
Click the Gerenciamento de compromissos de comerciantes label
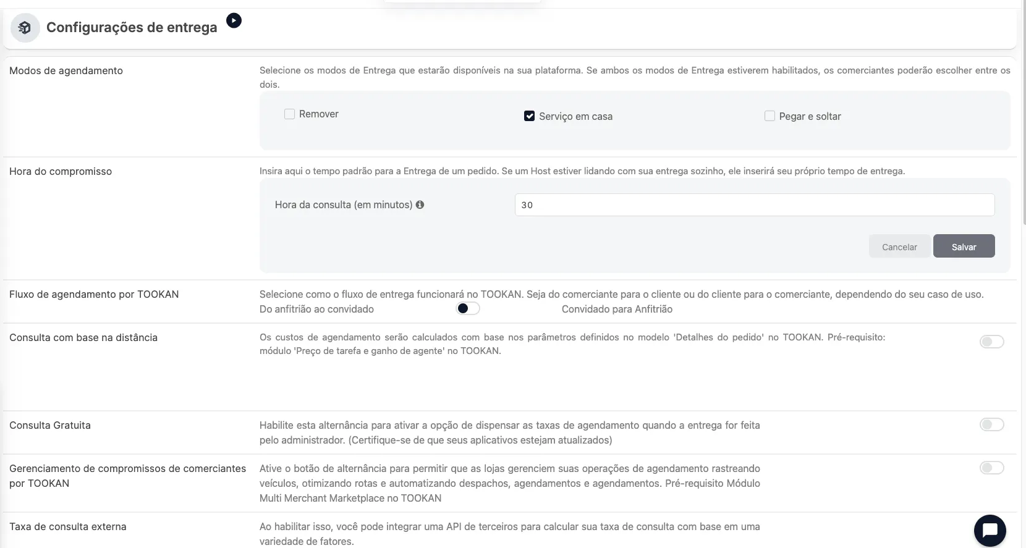[128, 476]
